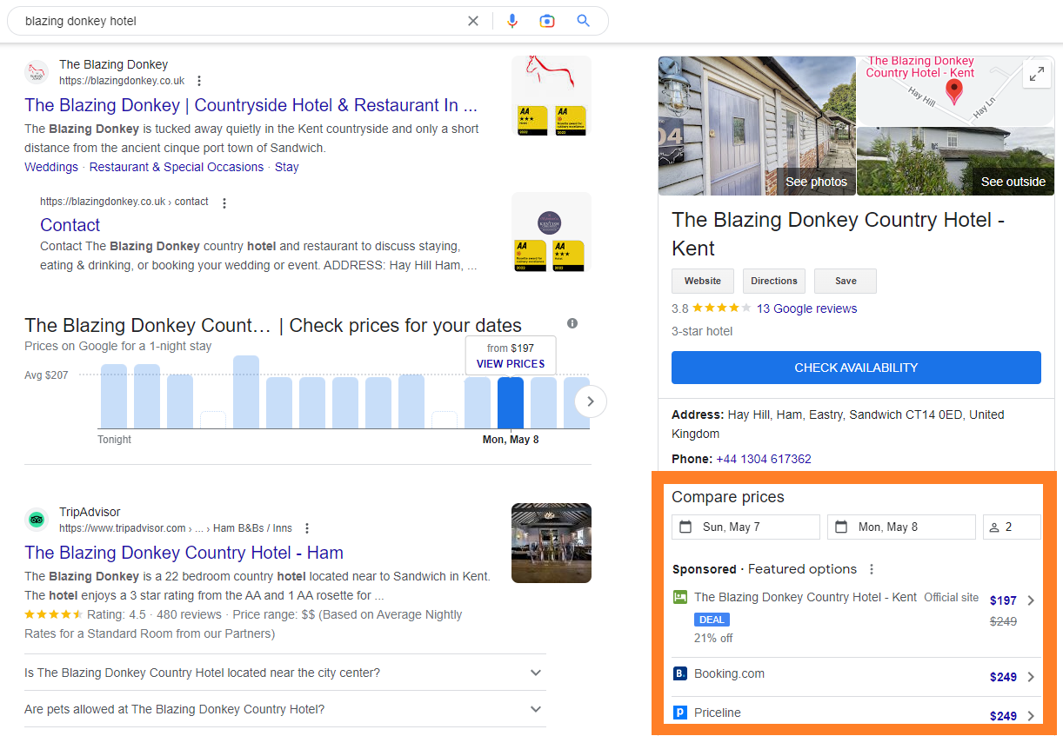The image size is (1063, 736).
Task: Open the Featured options three-dot menu
Action: coord(871,568)
